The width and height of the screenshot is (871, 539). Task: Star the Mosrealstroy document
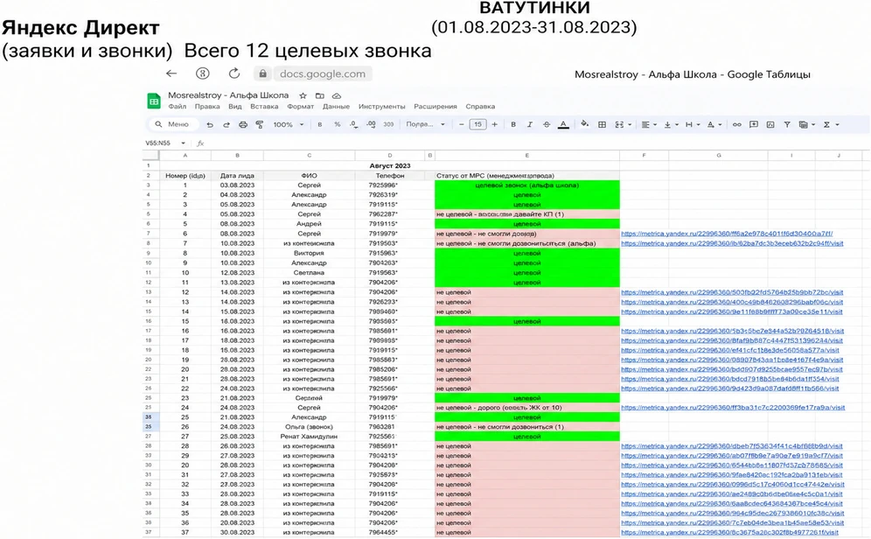tap(303, 95)
